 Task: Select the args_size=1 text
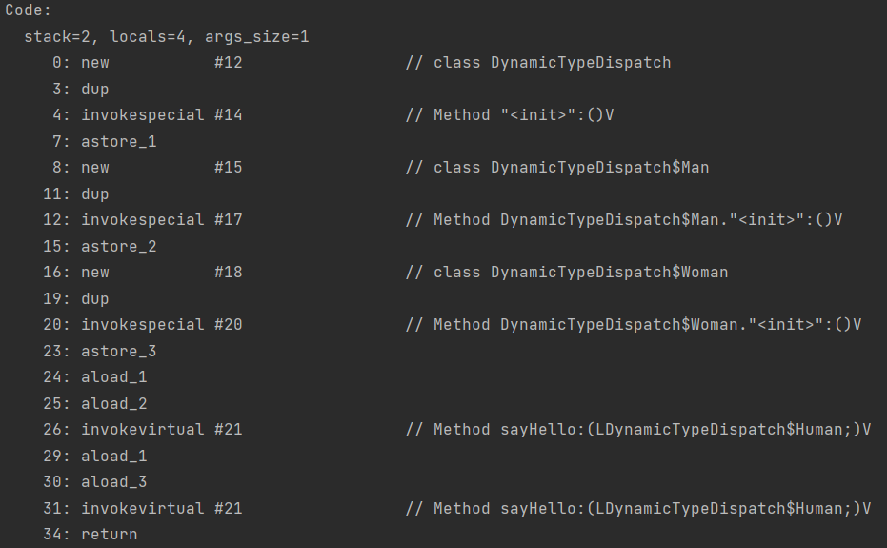pyautogui.click(x=257, y=37)
